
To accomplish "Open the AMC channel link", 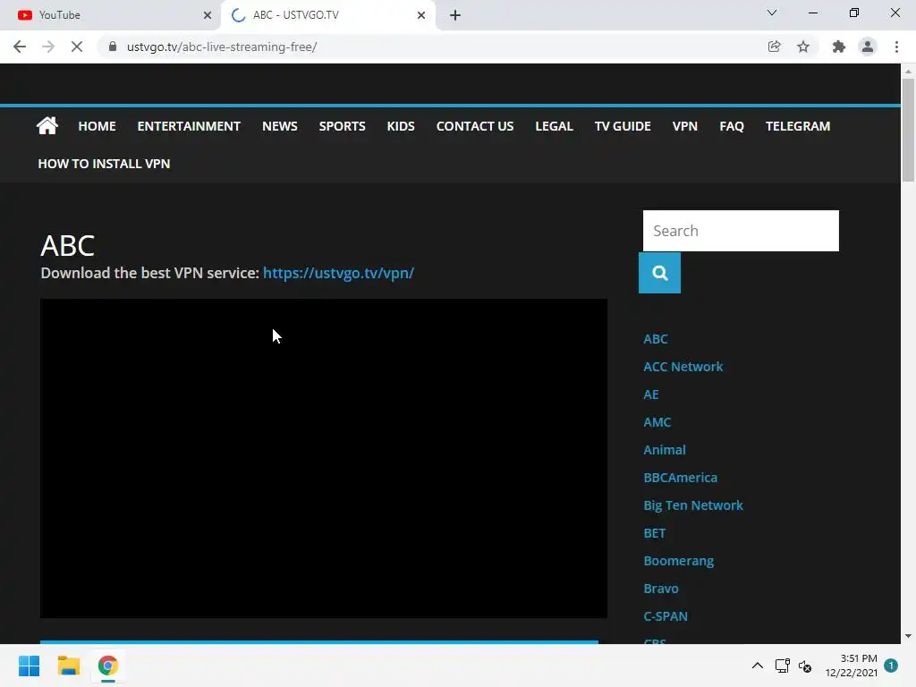I will [657, 422].
